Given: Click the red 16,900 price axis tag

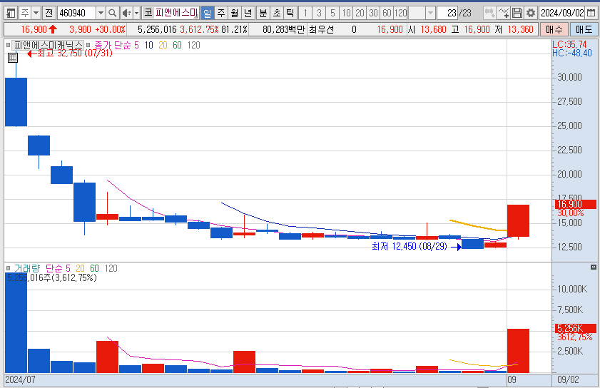Looking at the screenshot, I should (x=575, y=204).
